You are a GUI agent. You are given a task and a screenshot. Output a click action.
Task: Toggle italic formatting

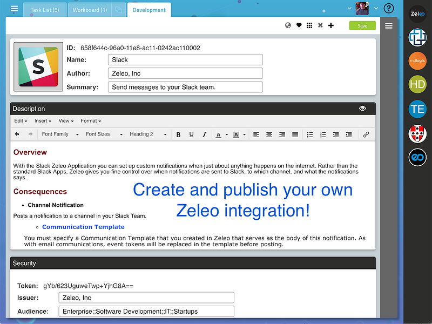tap(204, 134)
